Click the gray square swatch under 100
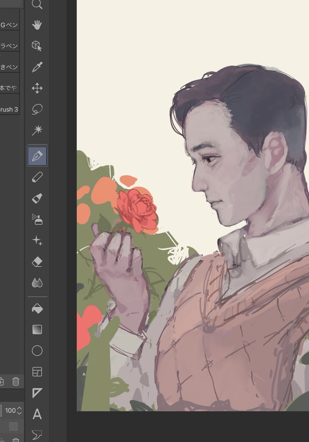This screenshot has width=309, height=442. point(14,426)
